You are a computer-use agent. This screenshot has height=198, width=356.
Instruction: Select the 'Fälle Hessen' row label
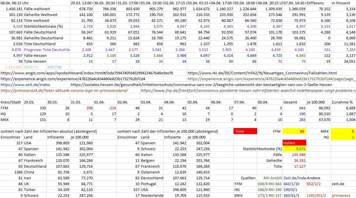click(x=35, y=55)
